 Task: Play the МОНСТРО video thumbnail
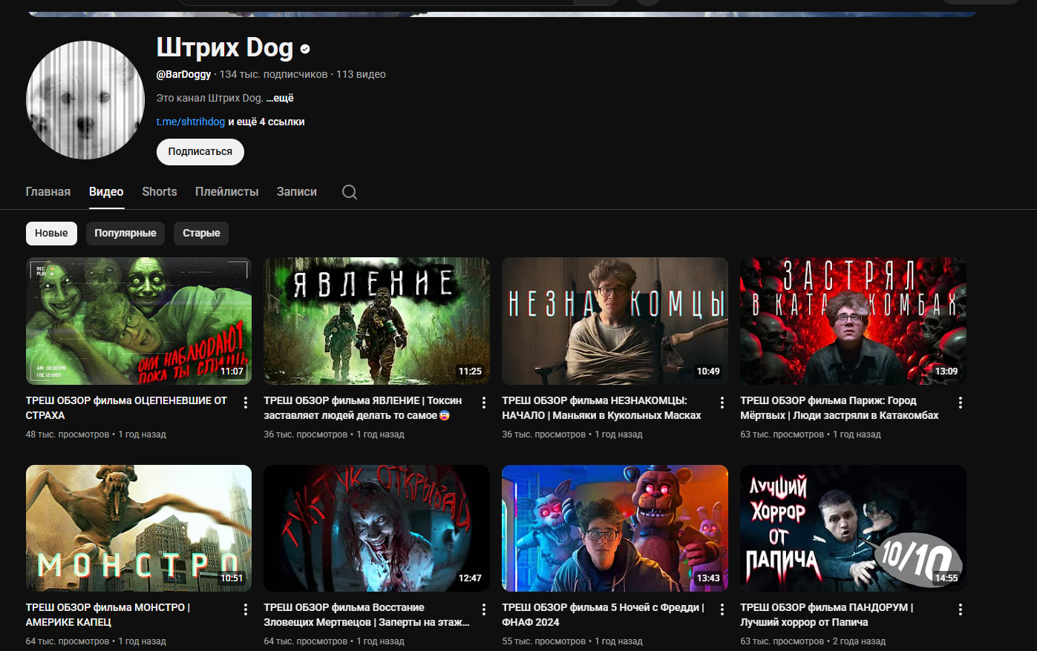coord(139,528)
